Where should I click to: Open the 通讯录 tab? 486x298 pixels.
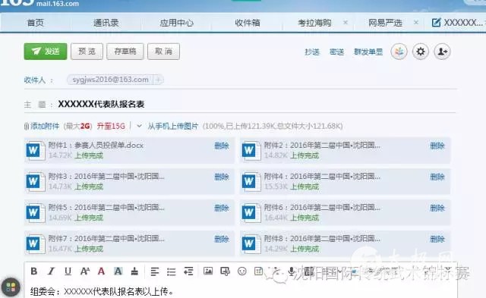click(x=106, y=23)
